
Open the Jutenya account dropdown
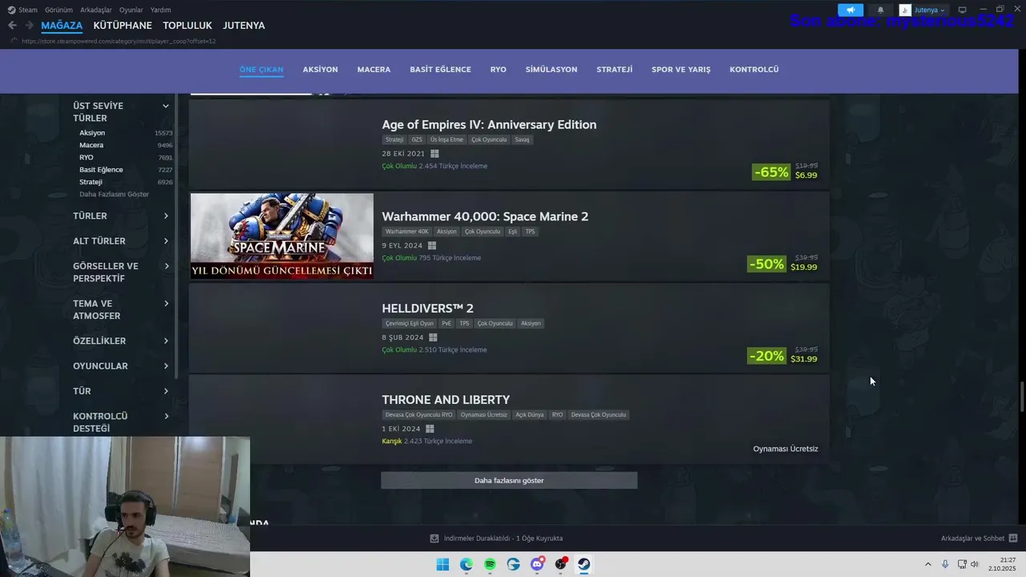pos(930,10)
